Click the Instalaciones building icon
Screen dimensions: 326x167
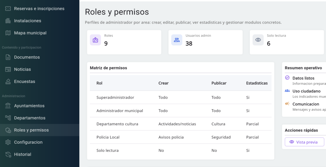point(8,21)
